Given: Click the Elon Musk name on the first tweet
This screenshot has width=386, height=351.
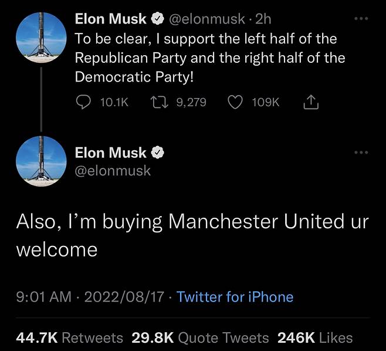Looking at the screenshot, I should pyautogui.click(x=111, y=19).
